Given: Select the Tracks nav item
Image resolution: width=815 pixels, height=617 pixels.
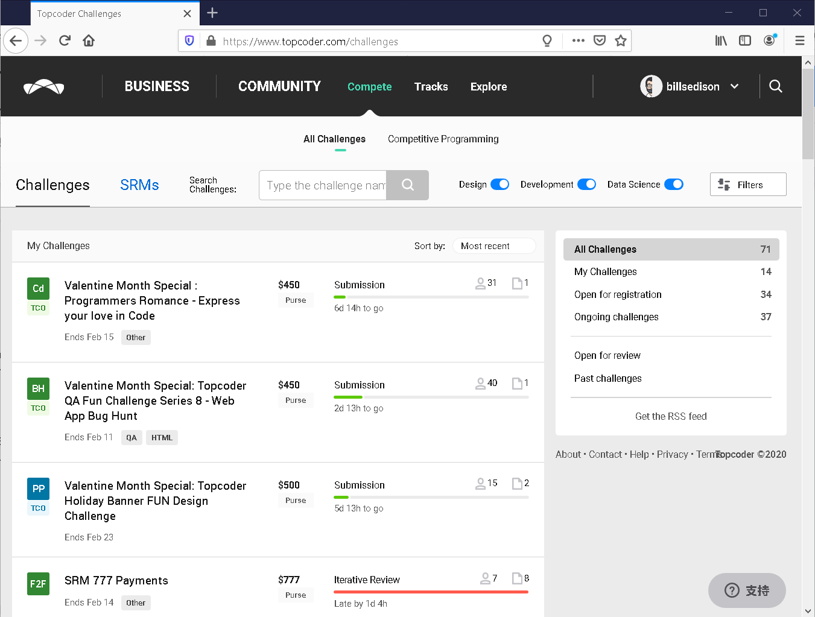Looking at the screenshot, I should coord(431,87).
